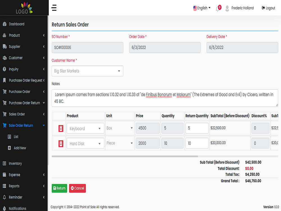Click the Inventory list icon

[x=4, y=163]
